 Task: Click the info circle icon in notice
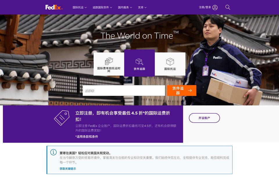[x=53, y=152]
